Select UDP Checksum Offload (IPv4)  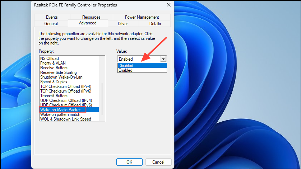(x=66, y=100)
